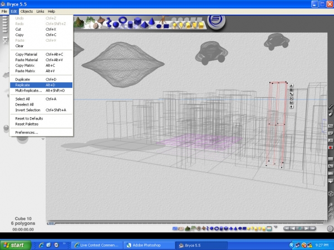This screenshot has height=250, width=334.
Task: Select terrain type in bottom selection palette
Action: (x=188, y=228)
